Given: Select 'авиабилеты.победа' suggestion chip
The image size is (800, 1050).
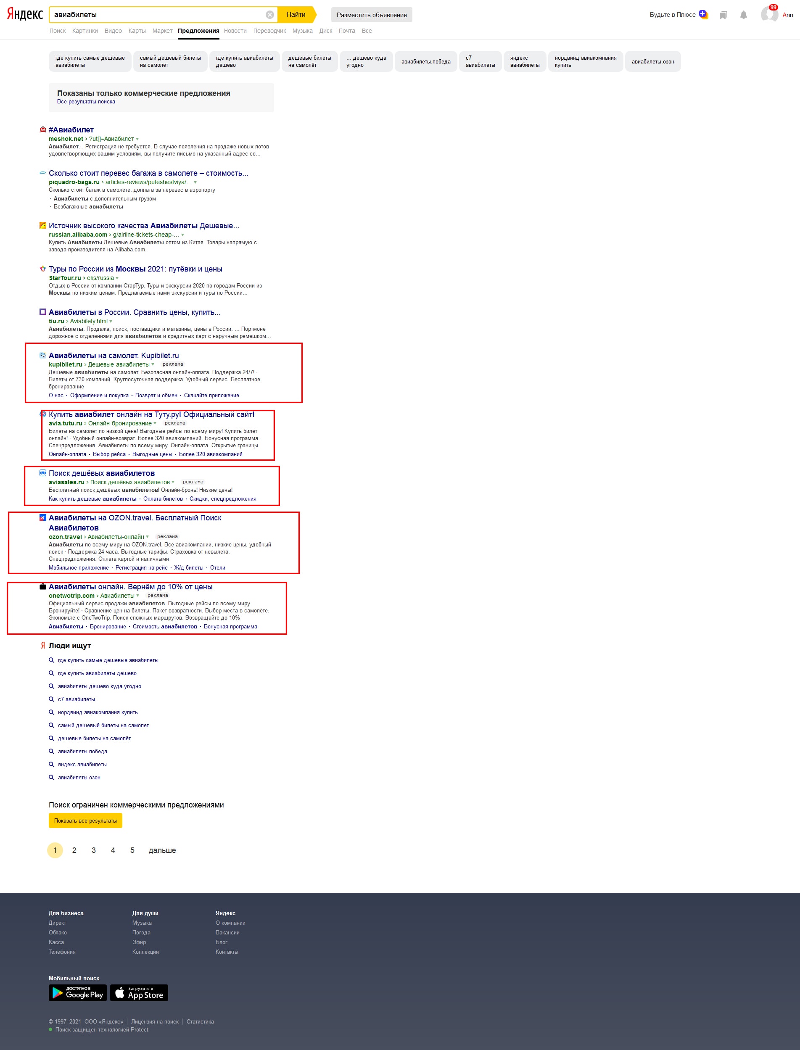Looking at the screenshot, I should [x=426, y=61].
